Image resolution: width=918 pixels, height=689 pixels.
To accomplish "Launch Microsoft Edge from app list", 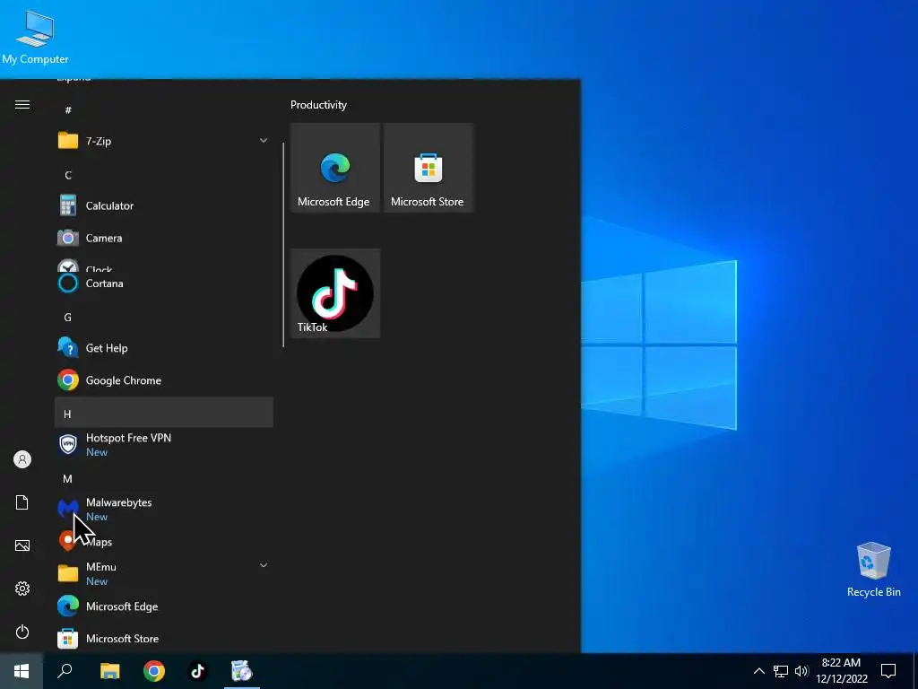I will tap(164, 606).
